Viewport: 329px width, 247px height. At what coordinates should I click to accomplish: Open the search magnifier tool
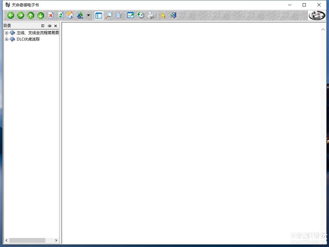(109, 15)
